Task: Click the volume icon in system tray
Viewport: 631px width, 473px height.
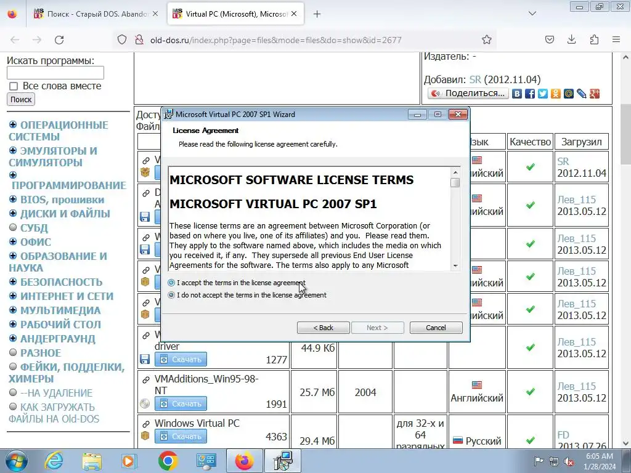Action: [569, 461]
